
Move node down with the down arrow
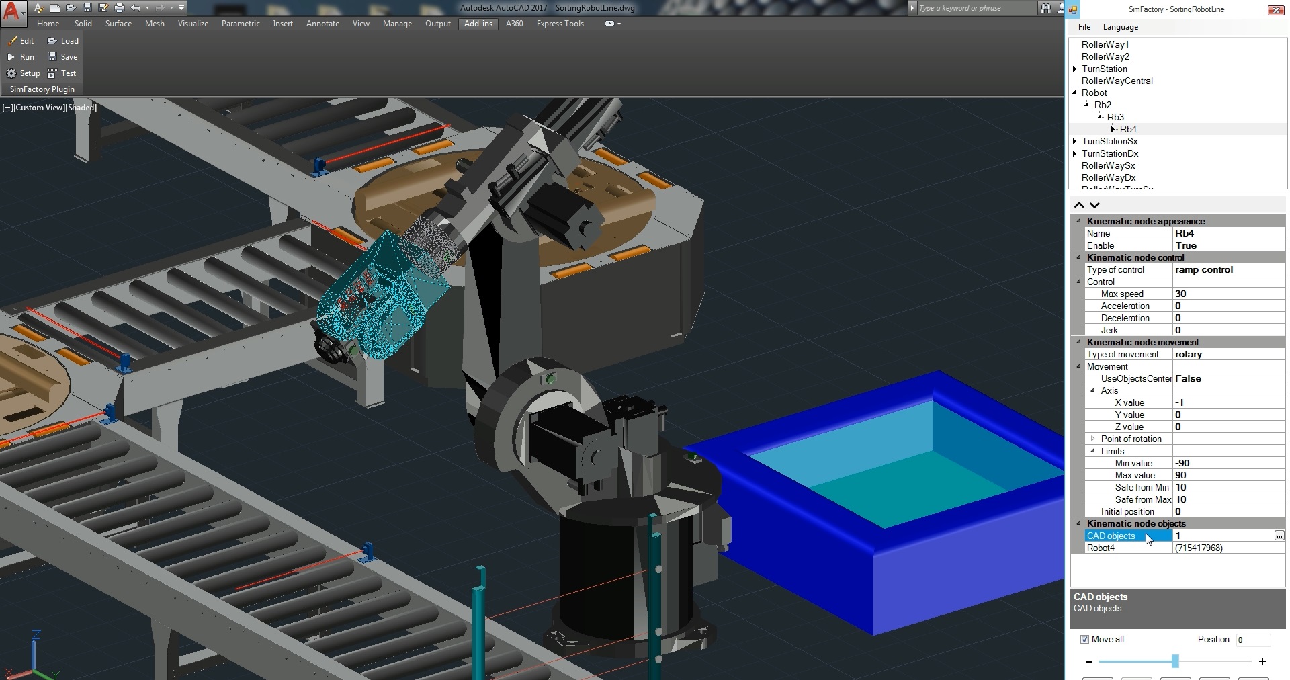coord(1094,205)
